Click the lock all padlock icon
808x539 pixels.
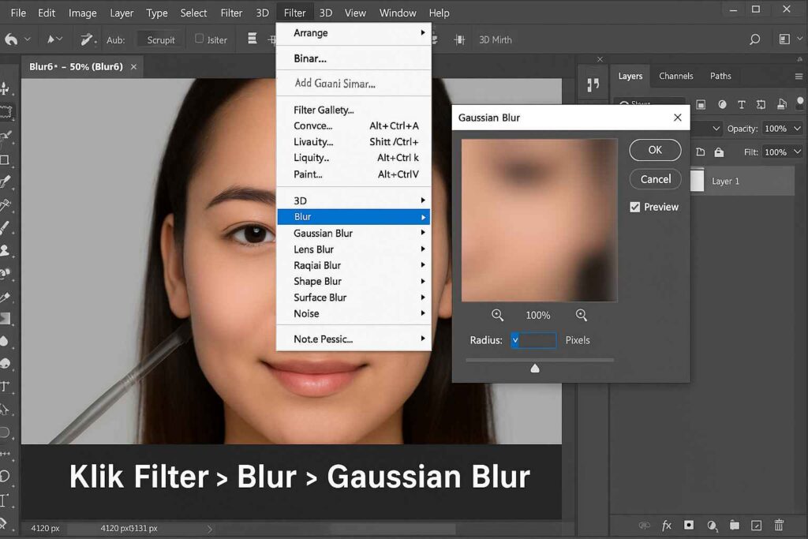pyautogui.click(x=719, y=152)
